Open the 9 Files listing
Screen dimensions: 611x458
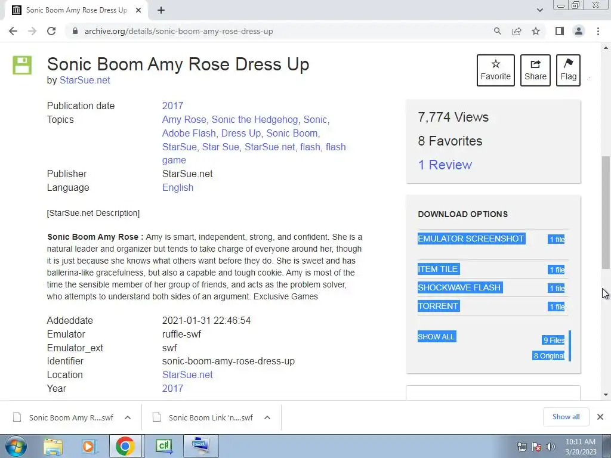[x=553, y=340]
